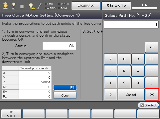The height and width of the screenshot is (119, 160).
Task: Click the AUTOEN status indicator
Action: click(x=51, y=8)
